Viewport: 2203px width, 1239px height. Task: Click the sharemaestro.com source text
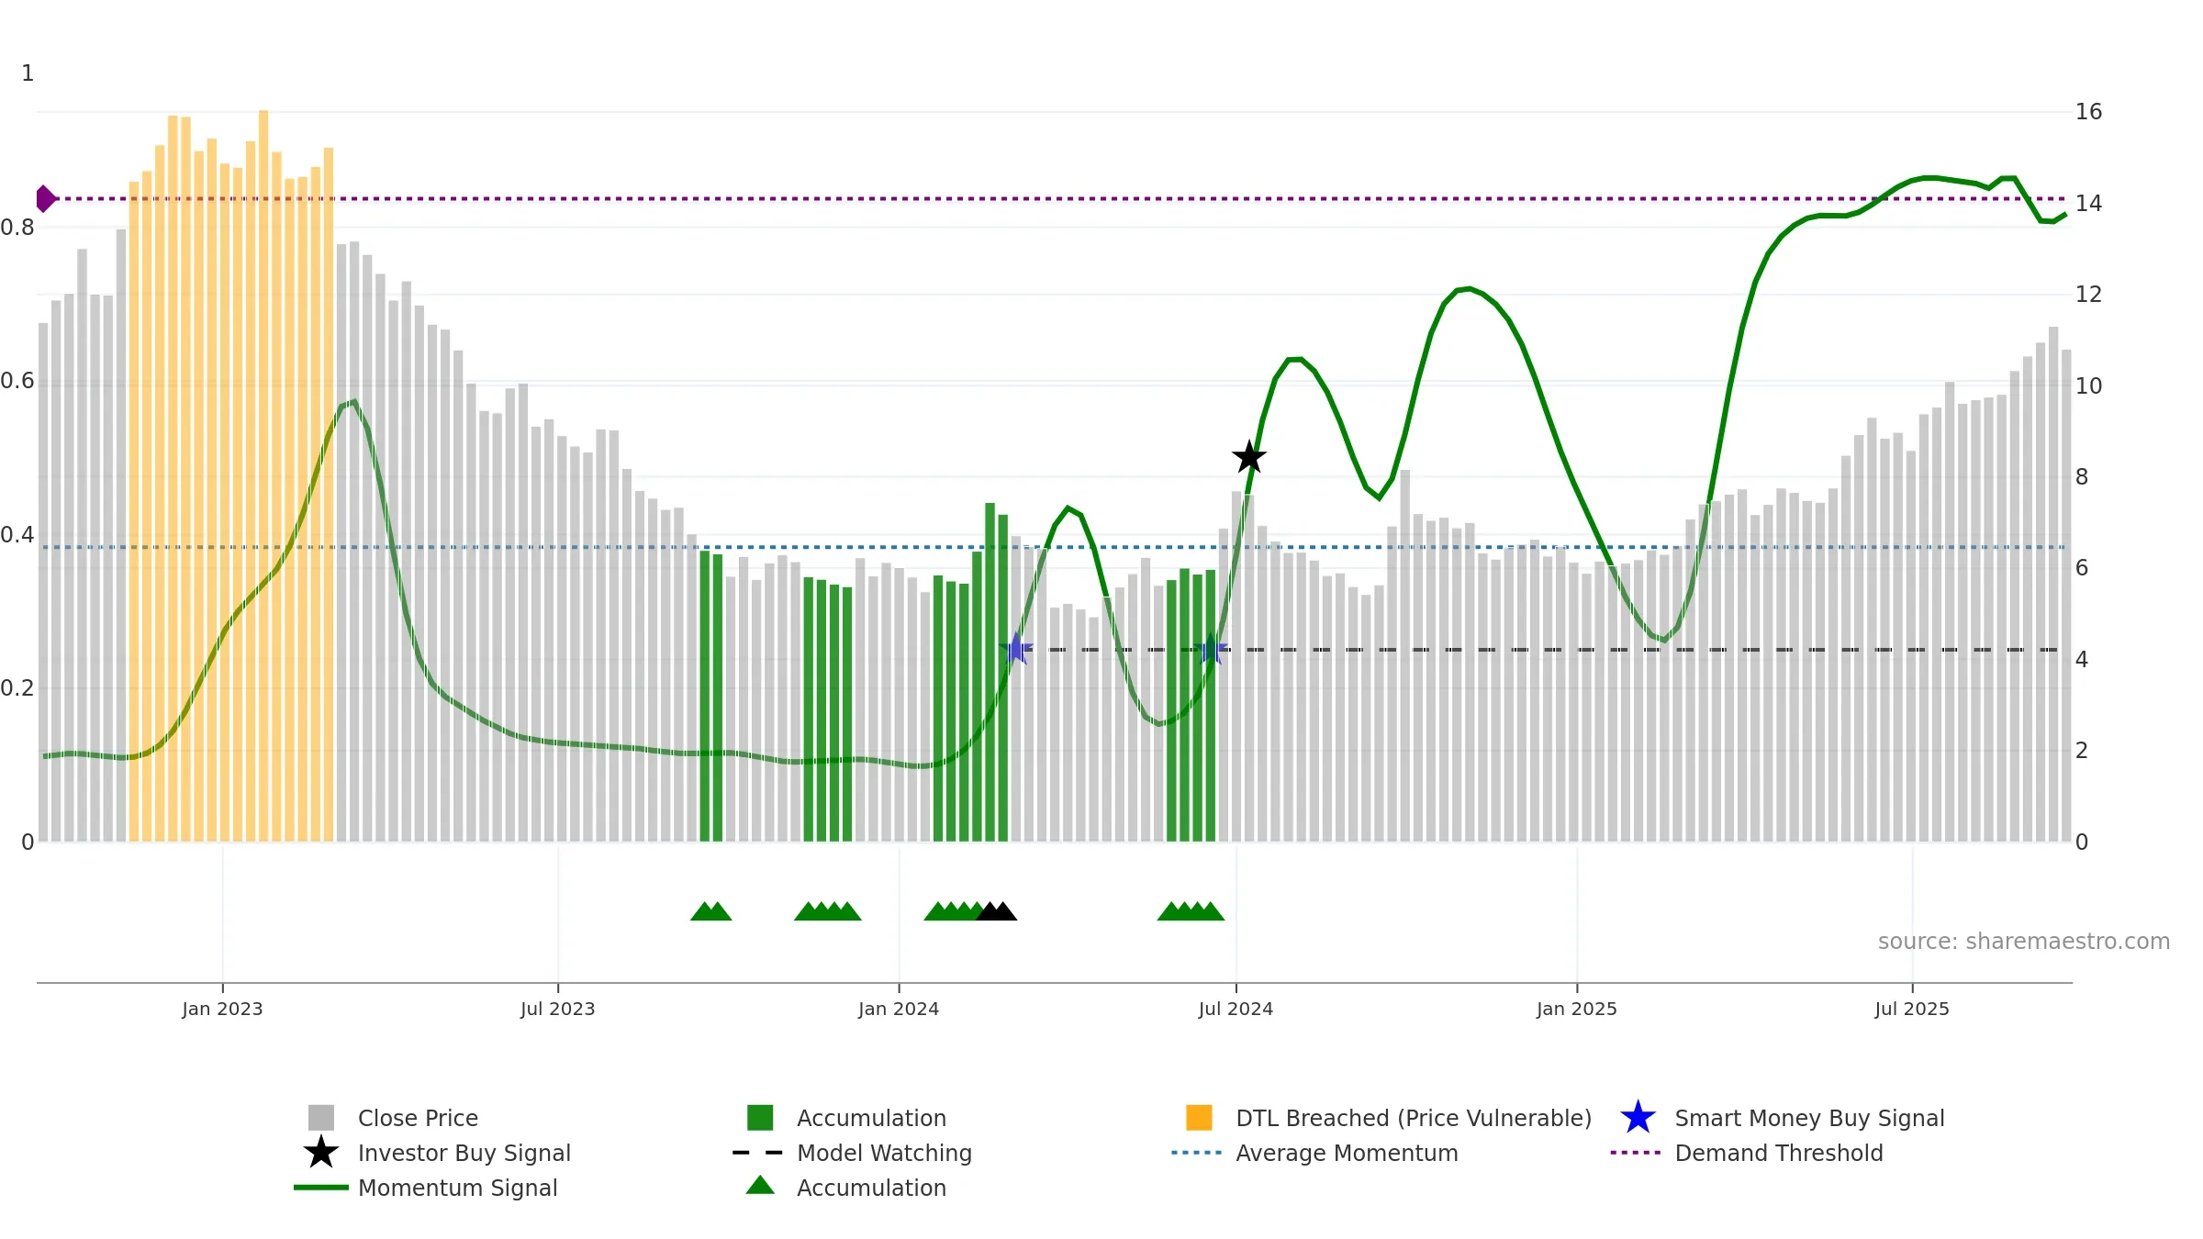2024,942
